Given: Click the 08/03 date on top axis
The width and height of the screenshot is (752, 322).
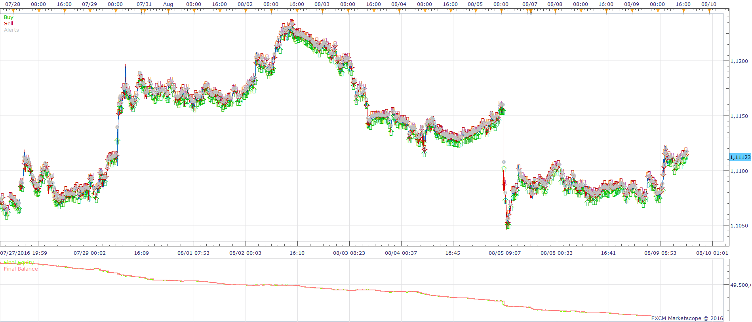Looking at the screenshot, I should pyautogui.click(x=322, y=4).
